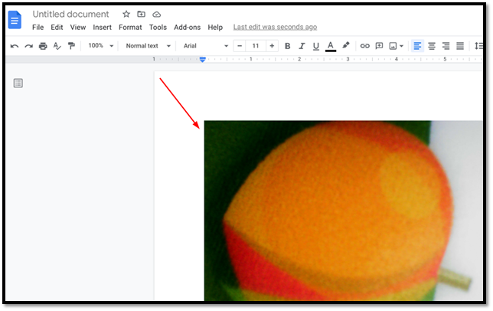Increase font size with plus button

(x=272, y=46)
